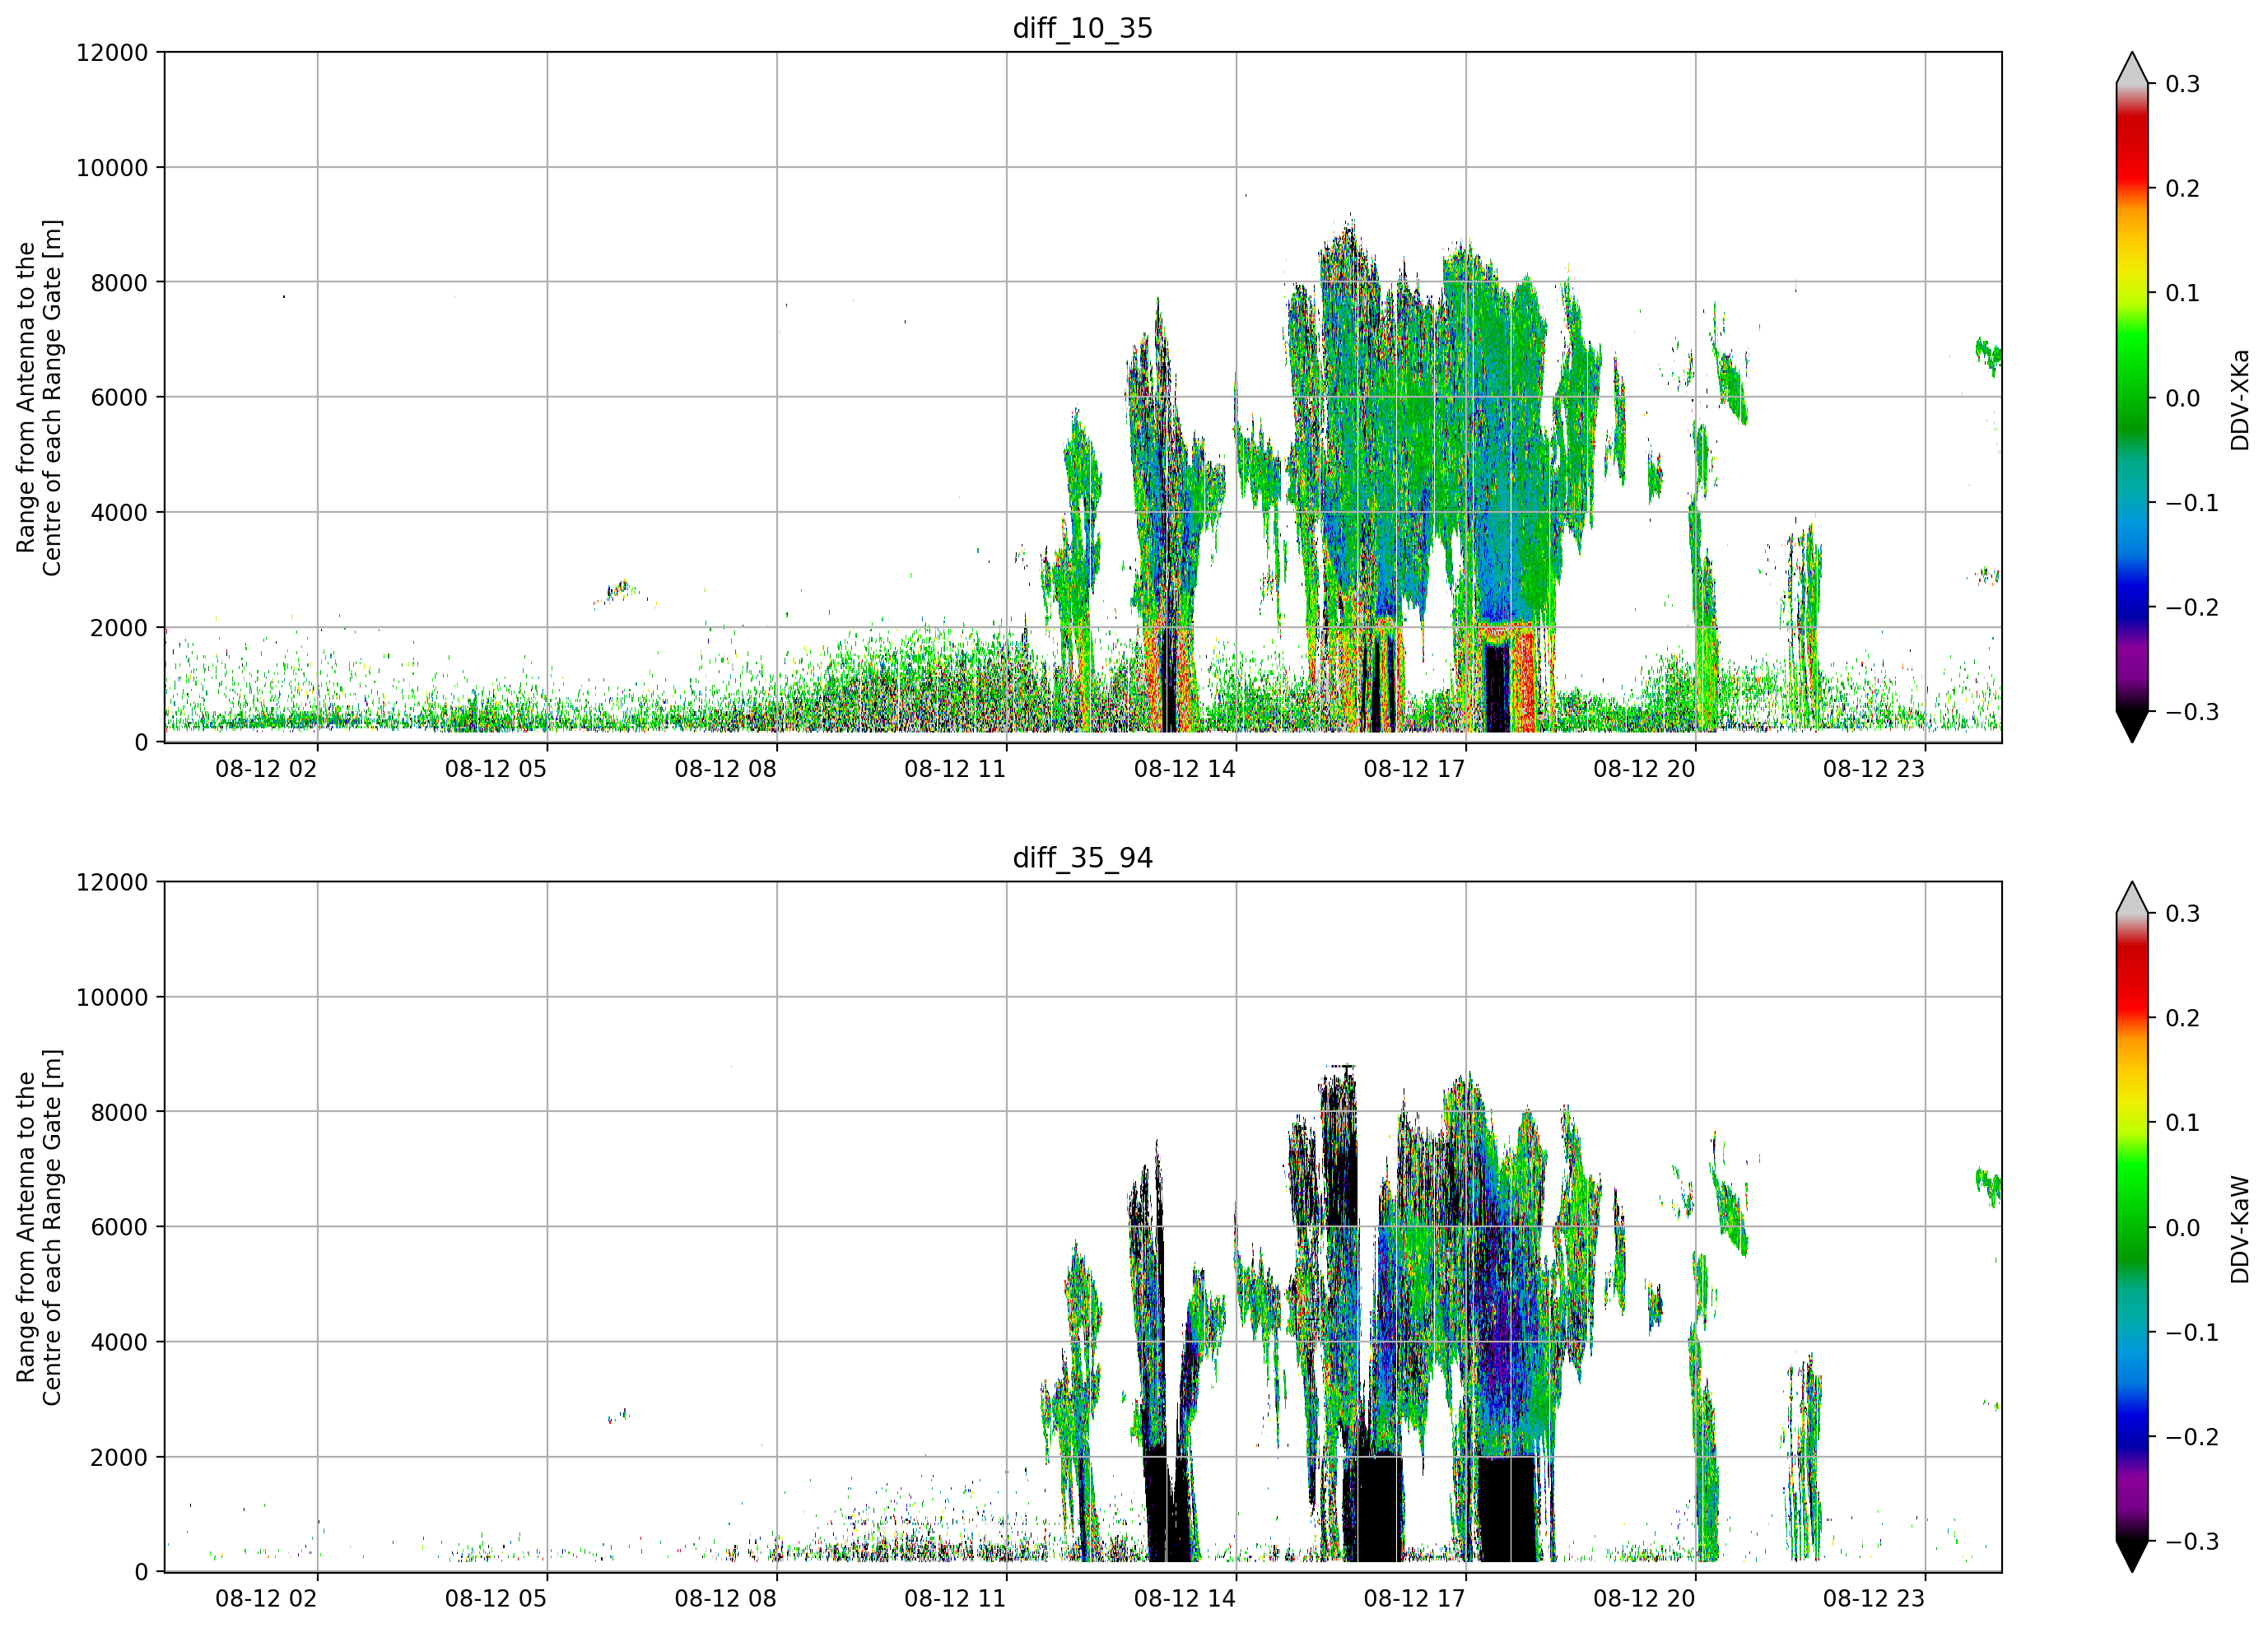Click the grey upper arrow of DDV-KaW colorbar
Viewport: 2268px width, 1628px height.
point(2132,900)
